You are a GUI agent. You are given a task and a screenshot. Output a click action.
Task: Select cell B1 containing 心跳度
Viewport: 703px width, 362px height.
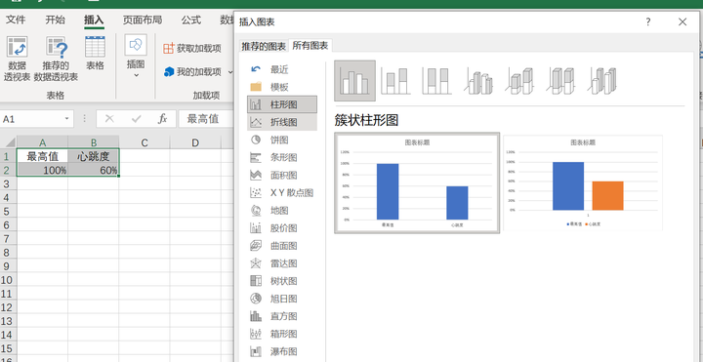click(x=94, y=156)
